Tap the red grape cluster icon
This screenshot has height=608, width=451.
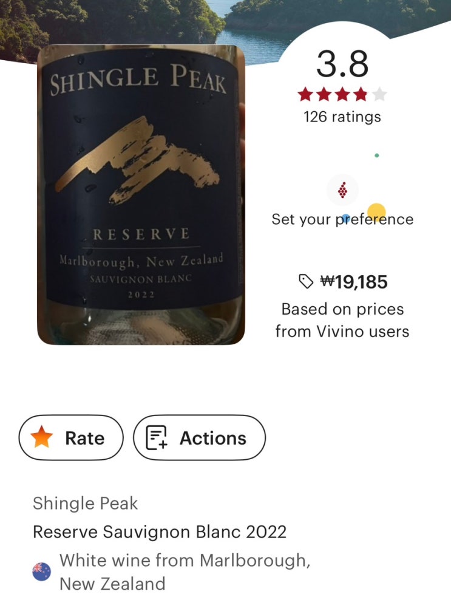click(x=342, y=191)
